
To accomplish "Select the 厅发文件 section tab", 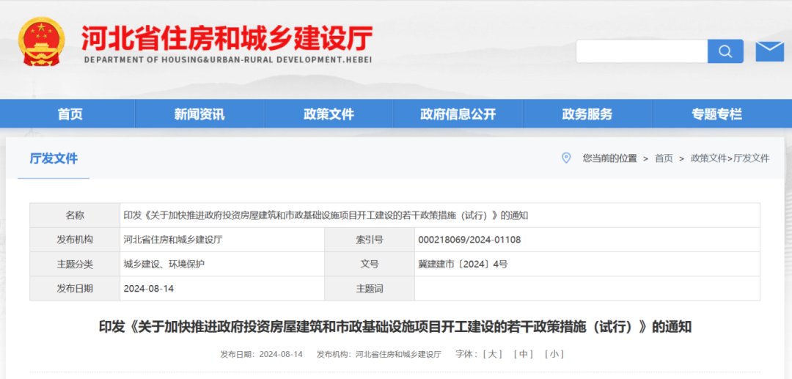I will click(54, 158).
